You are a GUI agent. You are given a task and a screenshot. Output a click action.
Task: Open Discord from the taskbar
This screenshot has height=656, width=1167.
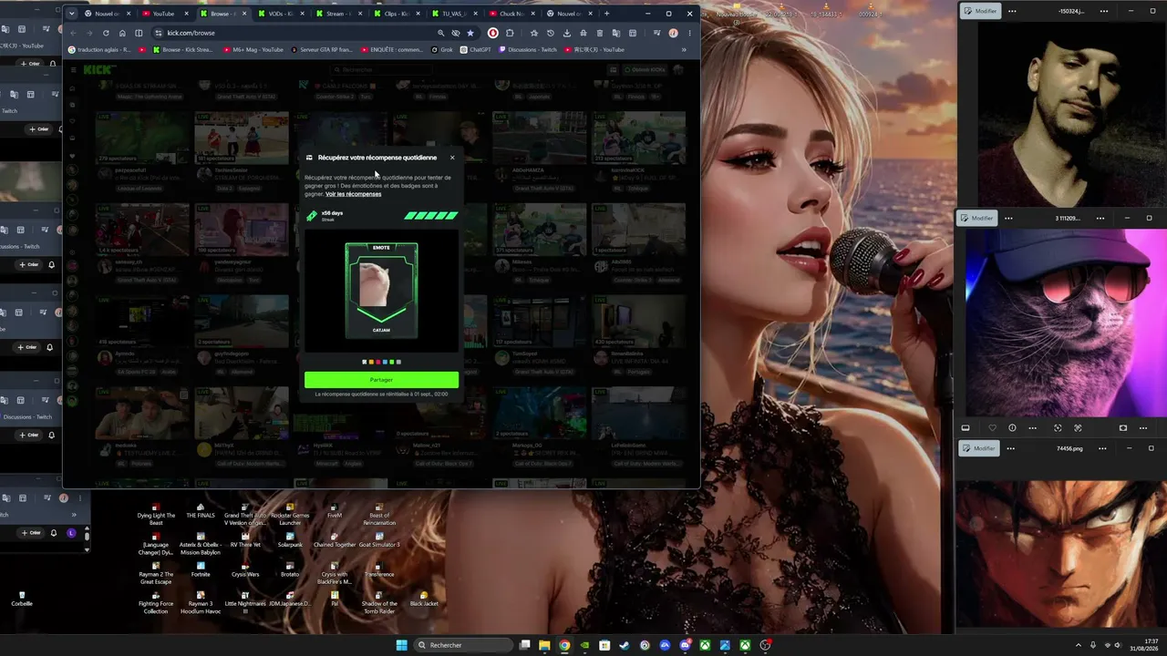pos(685,645)
